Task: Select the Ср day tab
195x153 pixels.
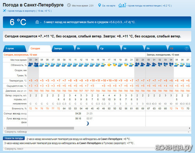Action: coord(110,48)
